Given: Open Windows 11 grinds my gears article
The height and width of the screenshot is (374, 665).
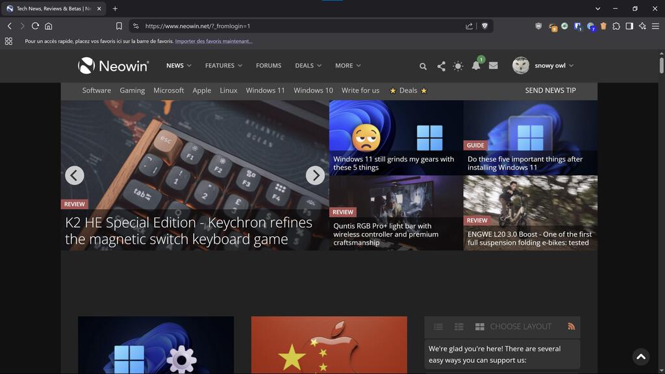Looking at the screenshot, I should (x=394, y=163).
